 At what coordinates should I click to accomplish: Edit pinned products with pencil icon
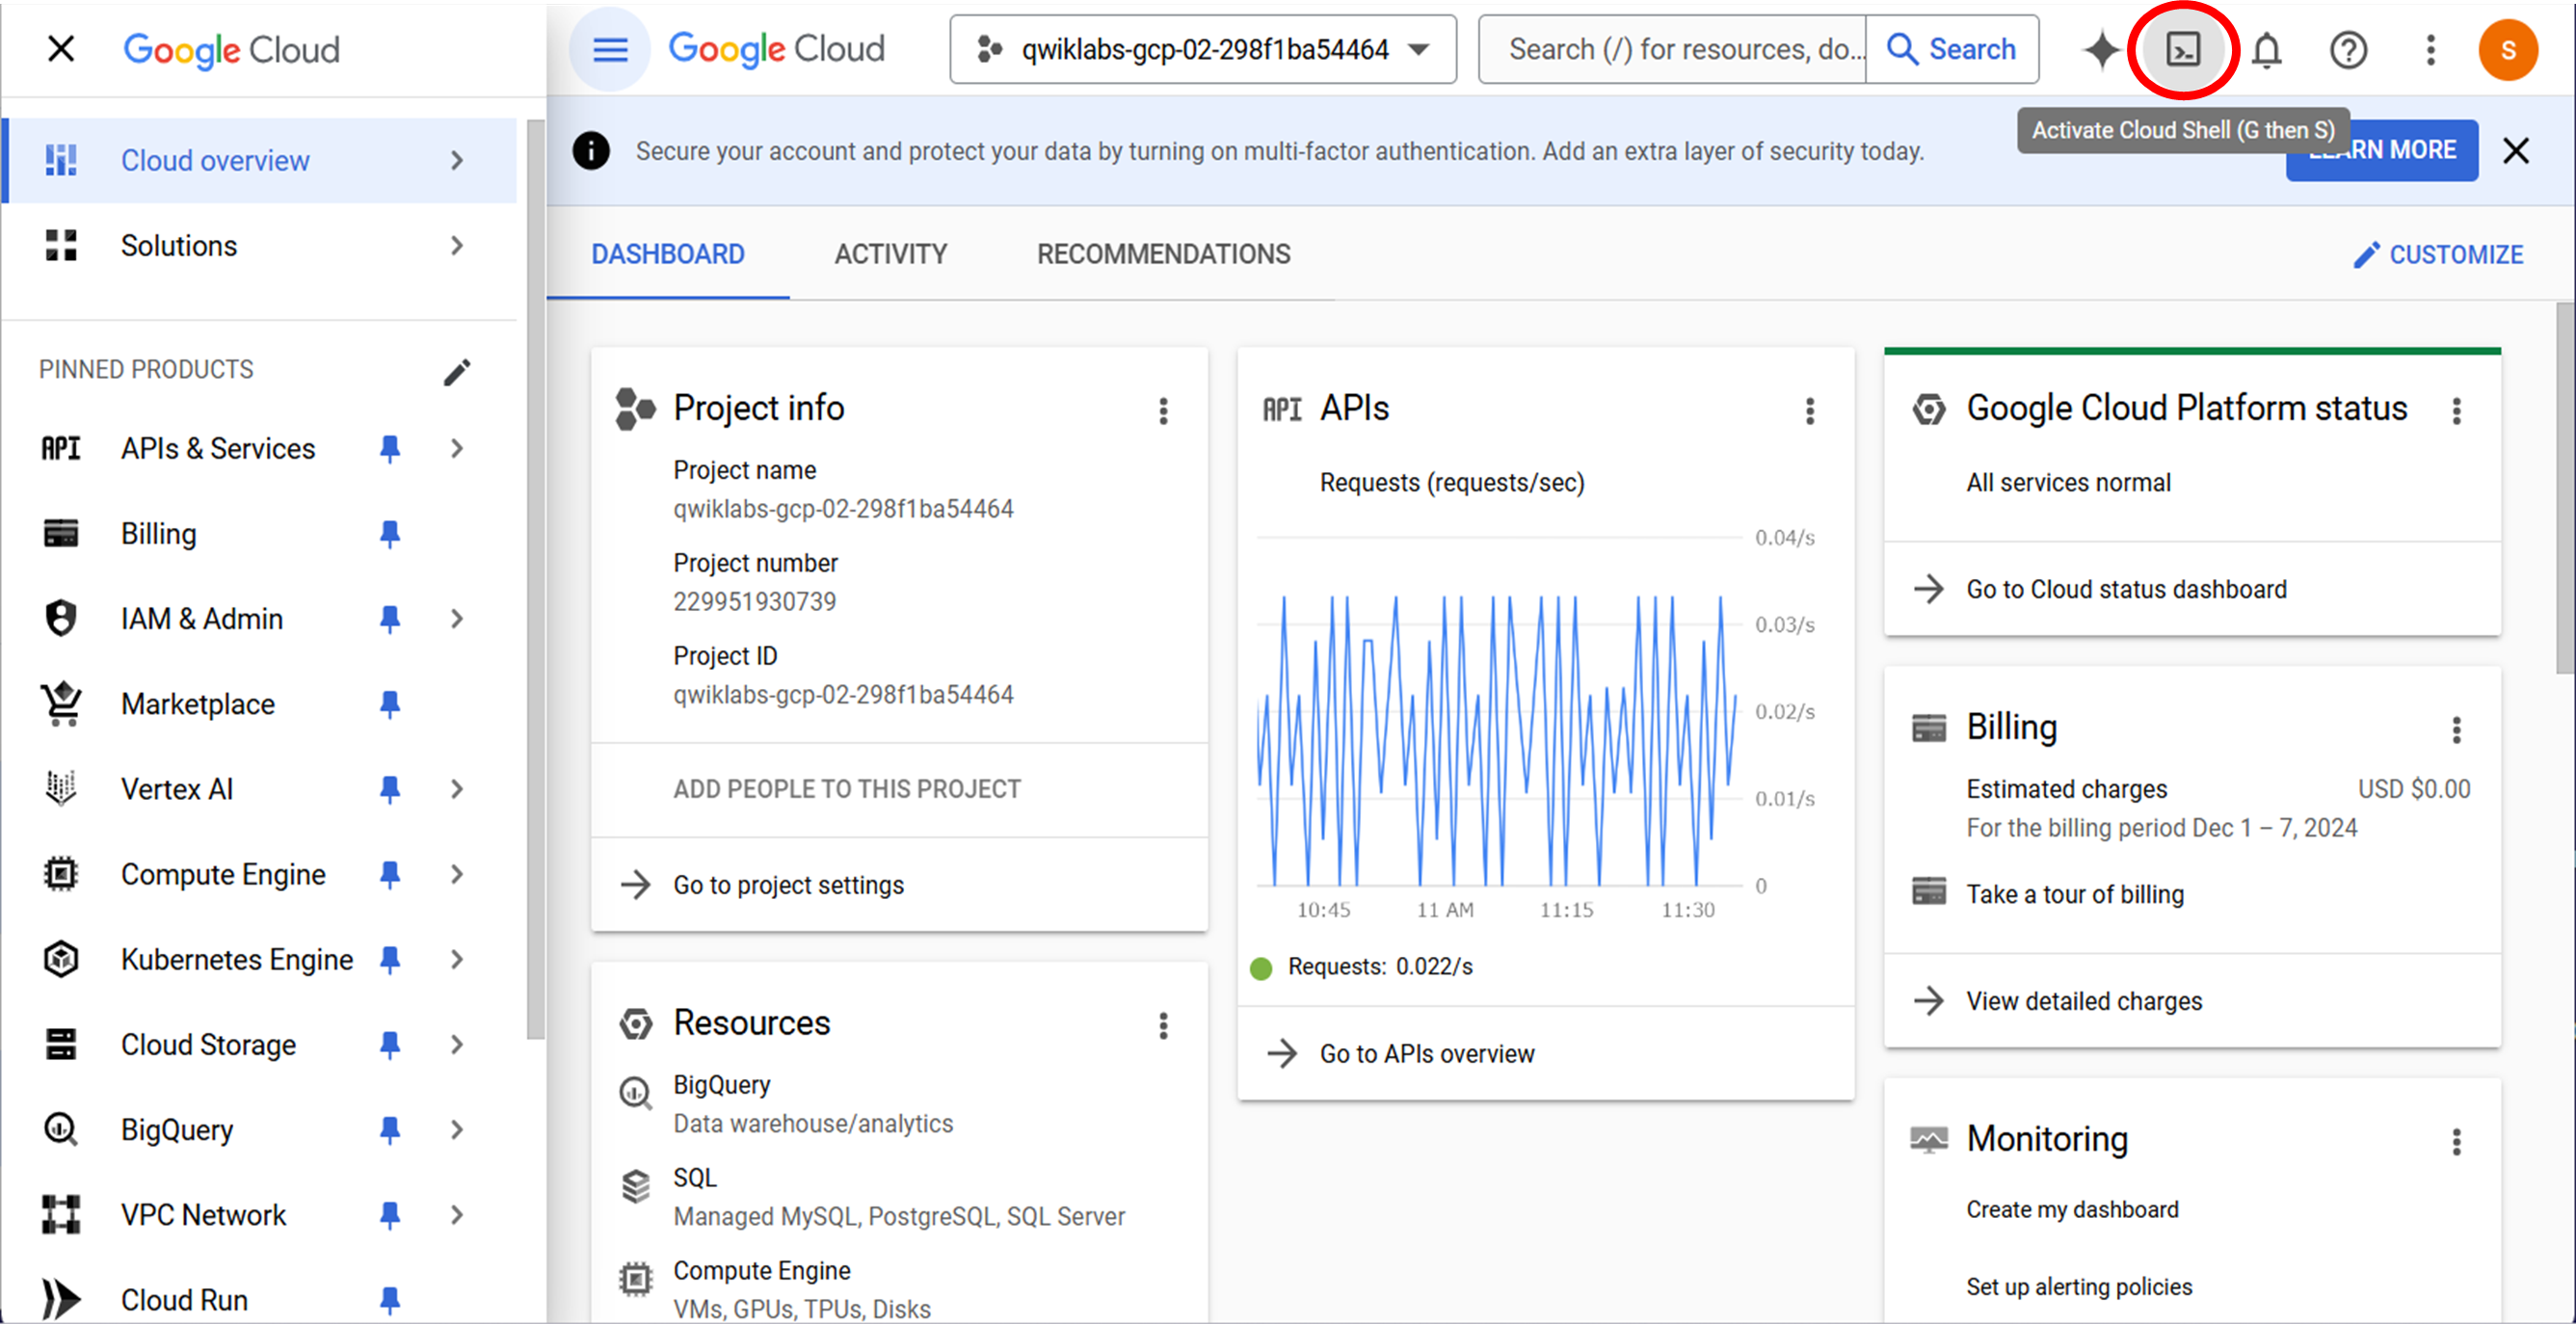pyautogui.click(x=457, y=372)
